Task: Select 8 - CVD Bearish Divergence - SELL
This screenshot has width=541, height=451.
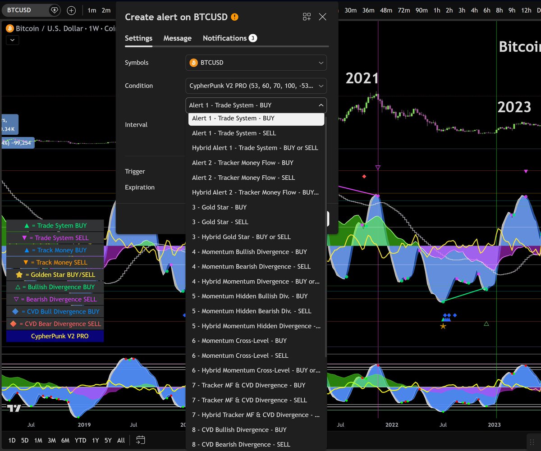Action: (x=256, y=445)
